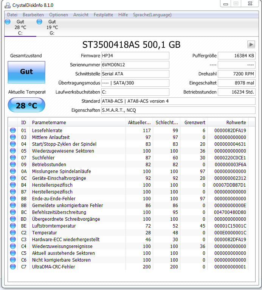Click the Schnittstelle field Serial ATA

tap(135, 74)
